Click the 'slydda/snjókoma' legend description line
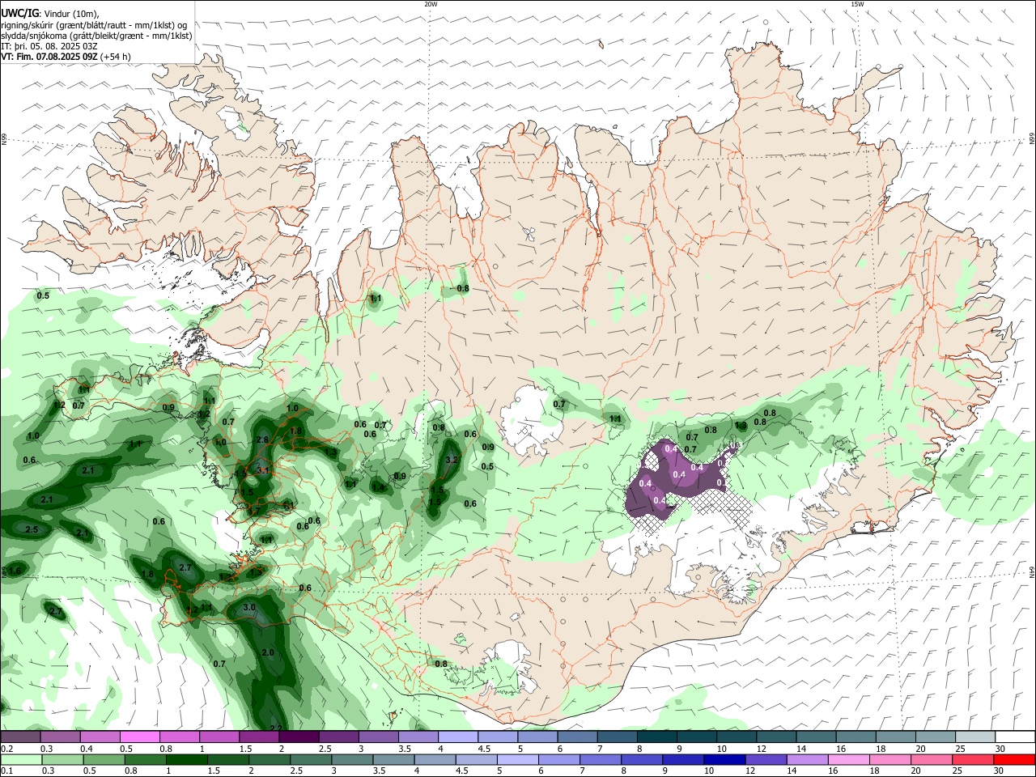 pos(96,36)
